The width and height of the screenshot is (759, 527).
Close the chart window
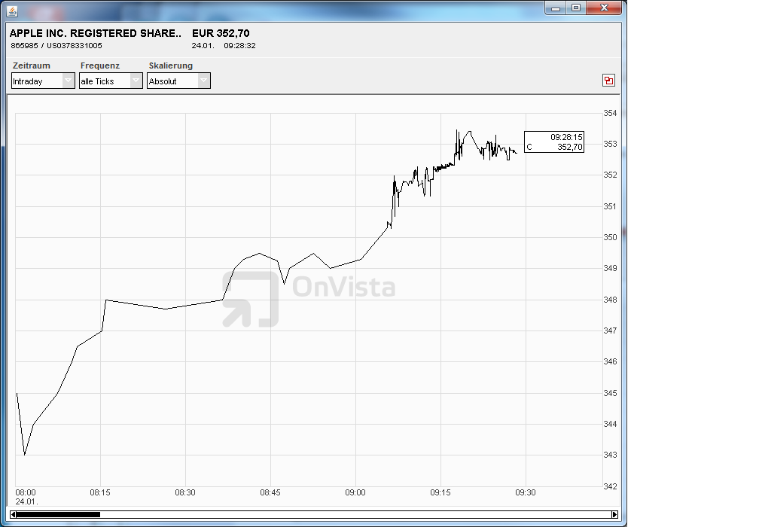pyautogui.click(x=604, y=8)
